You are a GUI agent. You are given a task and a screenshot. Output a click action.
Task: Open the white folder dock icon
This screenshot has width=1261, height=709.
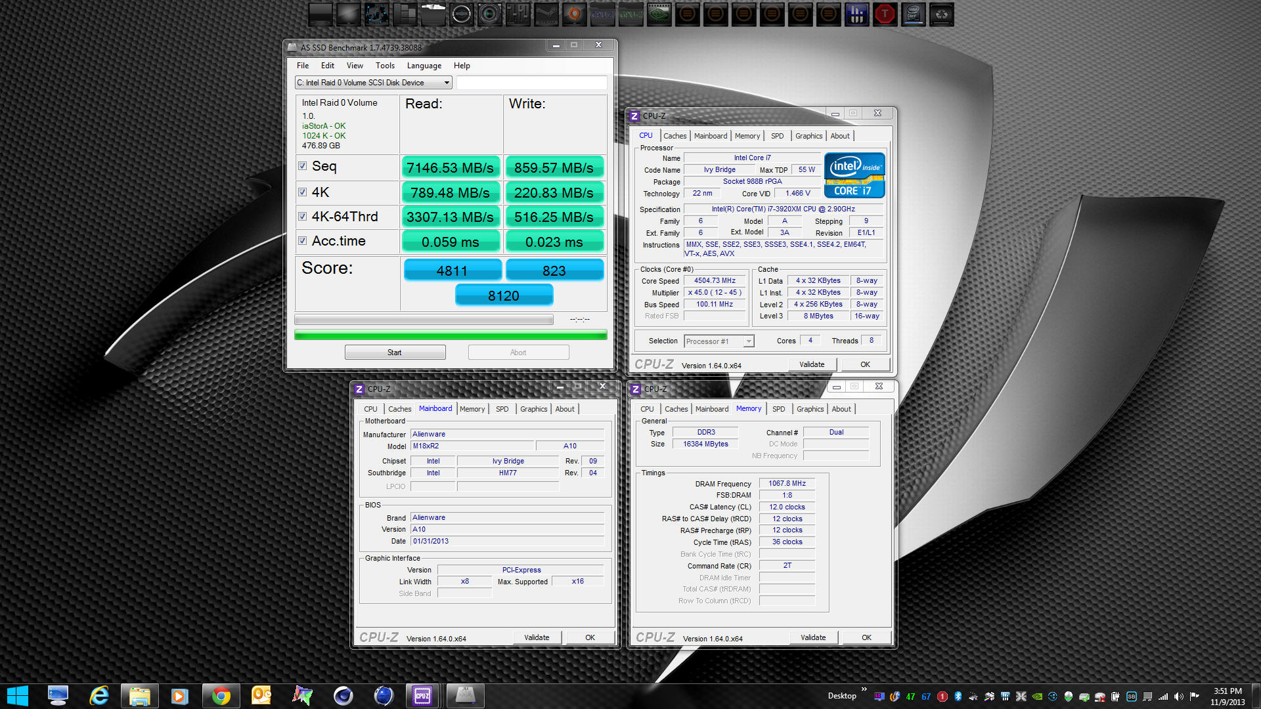tap(433, 14)
